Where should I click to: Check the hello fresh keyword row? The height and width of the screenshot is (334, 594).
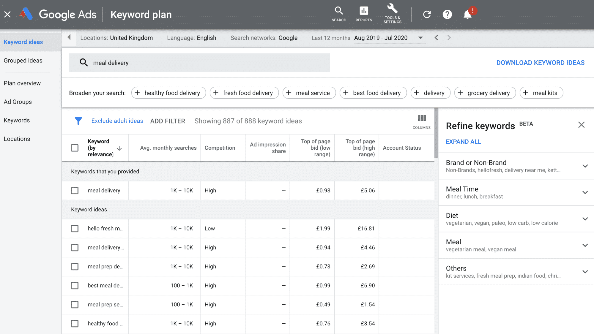point(75,228)
